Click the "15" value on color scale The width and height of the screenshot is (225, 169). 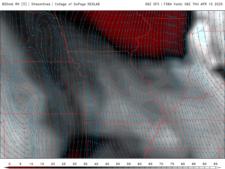point(42,164)
